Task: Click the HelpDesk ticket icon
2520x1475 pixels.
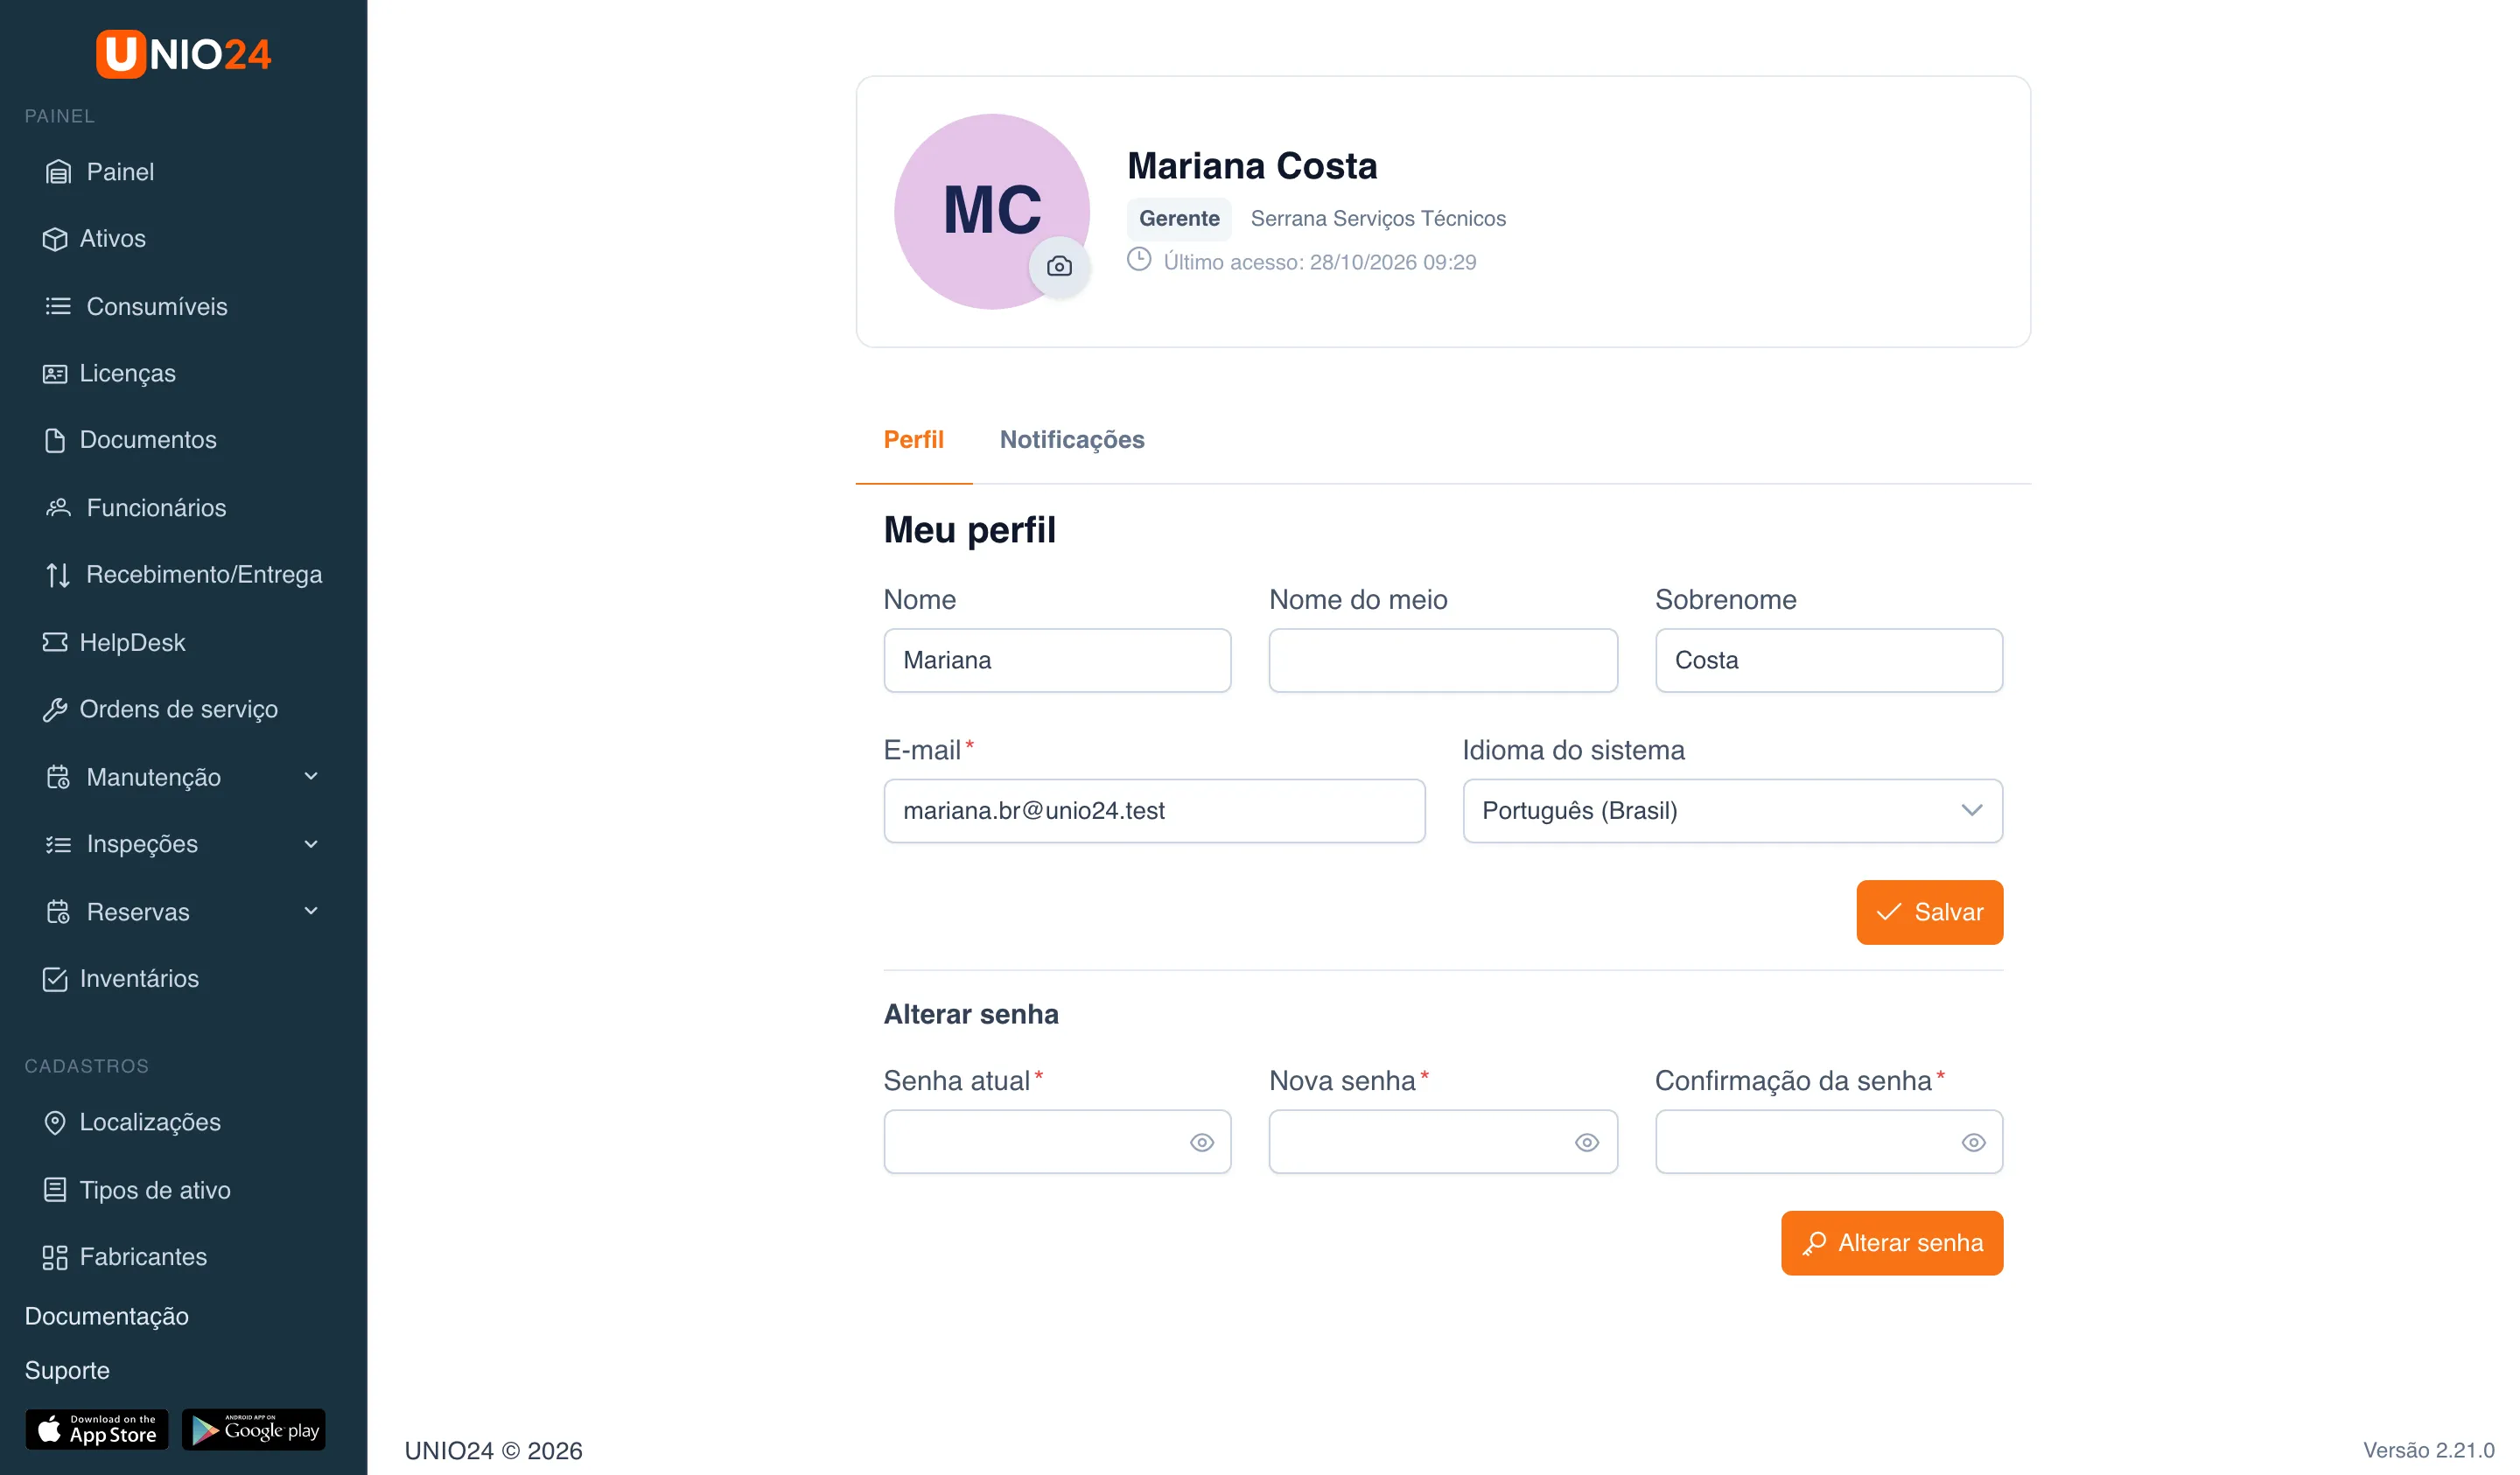Action: point(55,642)
